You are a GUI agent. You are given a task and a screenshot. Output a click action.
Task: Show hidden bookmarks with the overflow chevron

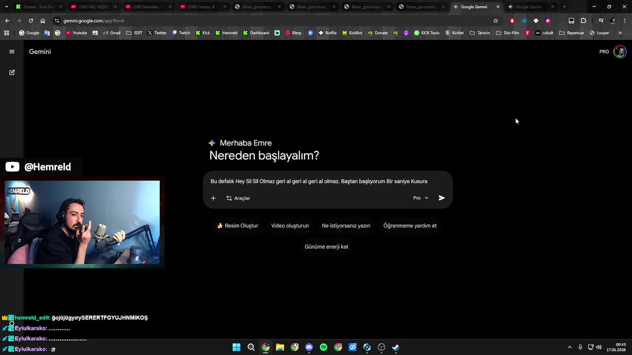pyautogui.click(x=620, y=33)
